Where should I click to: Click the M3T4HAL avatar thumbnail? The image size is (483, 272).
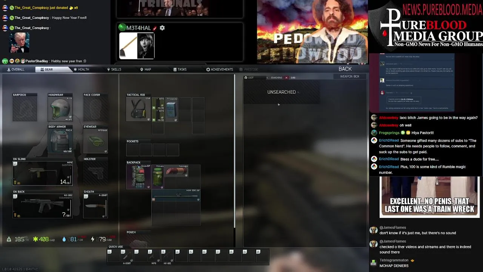pyautogui.click(x=137, y=46)
